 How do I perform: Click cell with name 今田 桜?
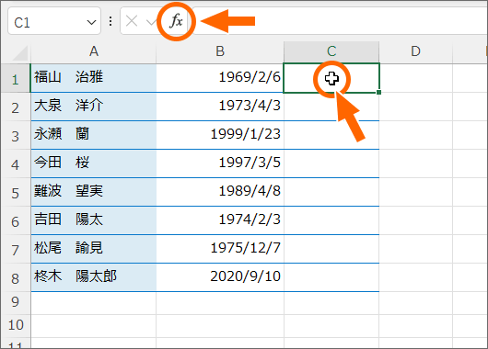(x=93, y=163)
